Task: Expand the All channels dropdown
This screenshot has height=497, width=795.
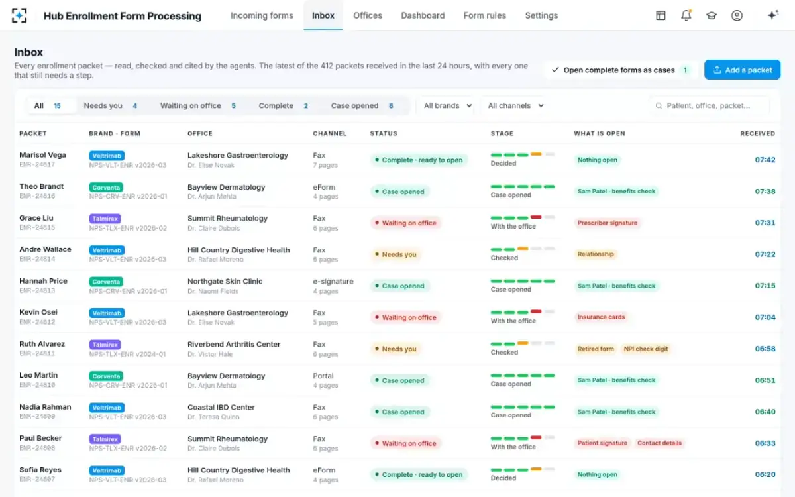Action: (x=515, y=106)
